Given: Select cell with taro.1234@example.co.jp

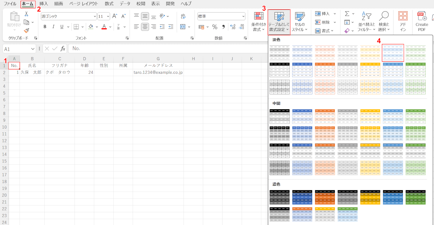Looking at the screenshot, I should click(x=158, y=72).
